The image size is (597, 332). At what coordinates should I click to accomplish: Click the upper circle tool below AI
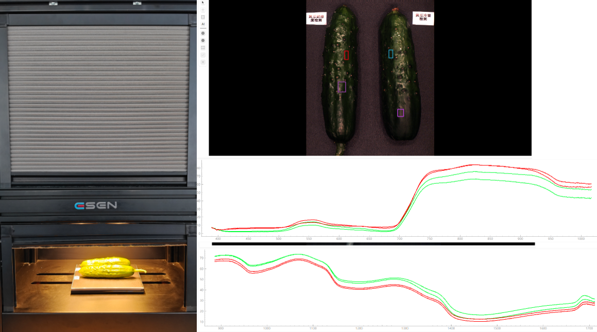[203, 33]
